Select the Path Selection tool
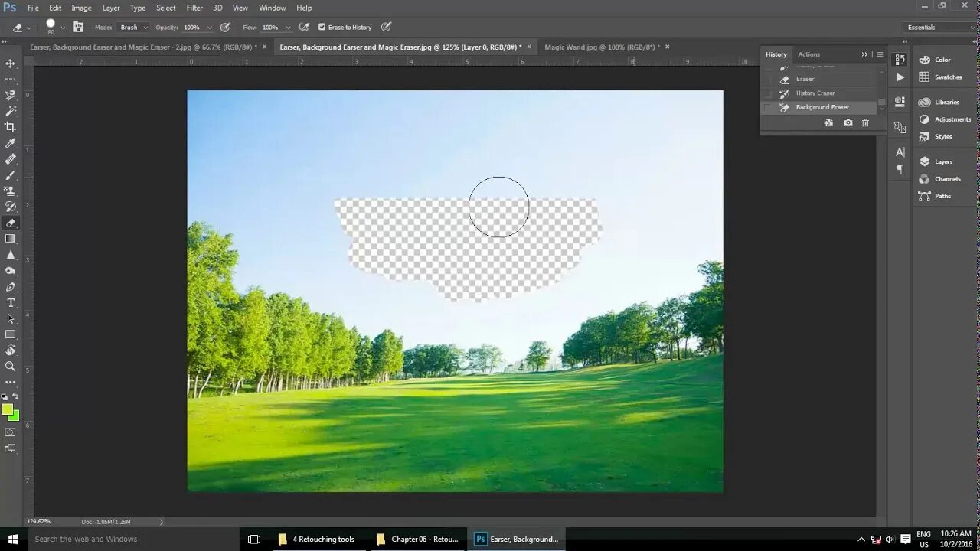The height and width of the screenshot is (551, 980). tap(11, 318)
